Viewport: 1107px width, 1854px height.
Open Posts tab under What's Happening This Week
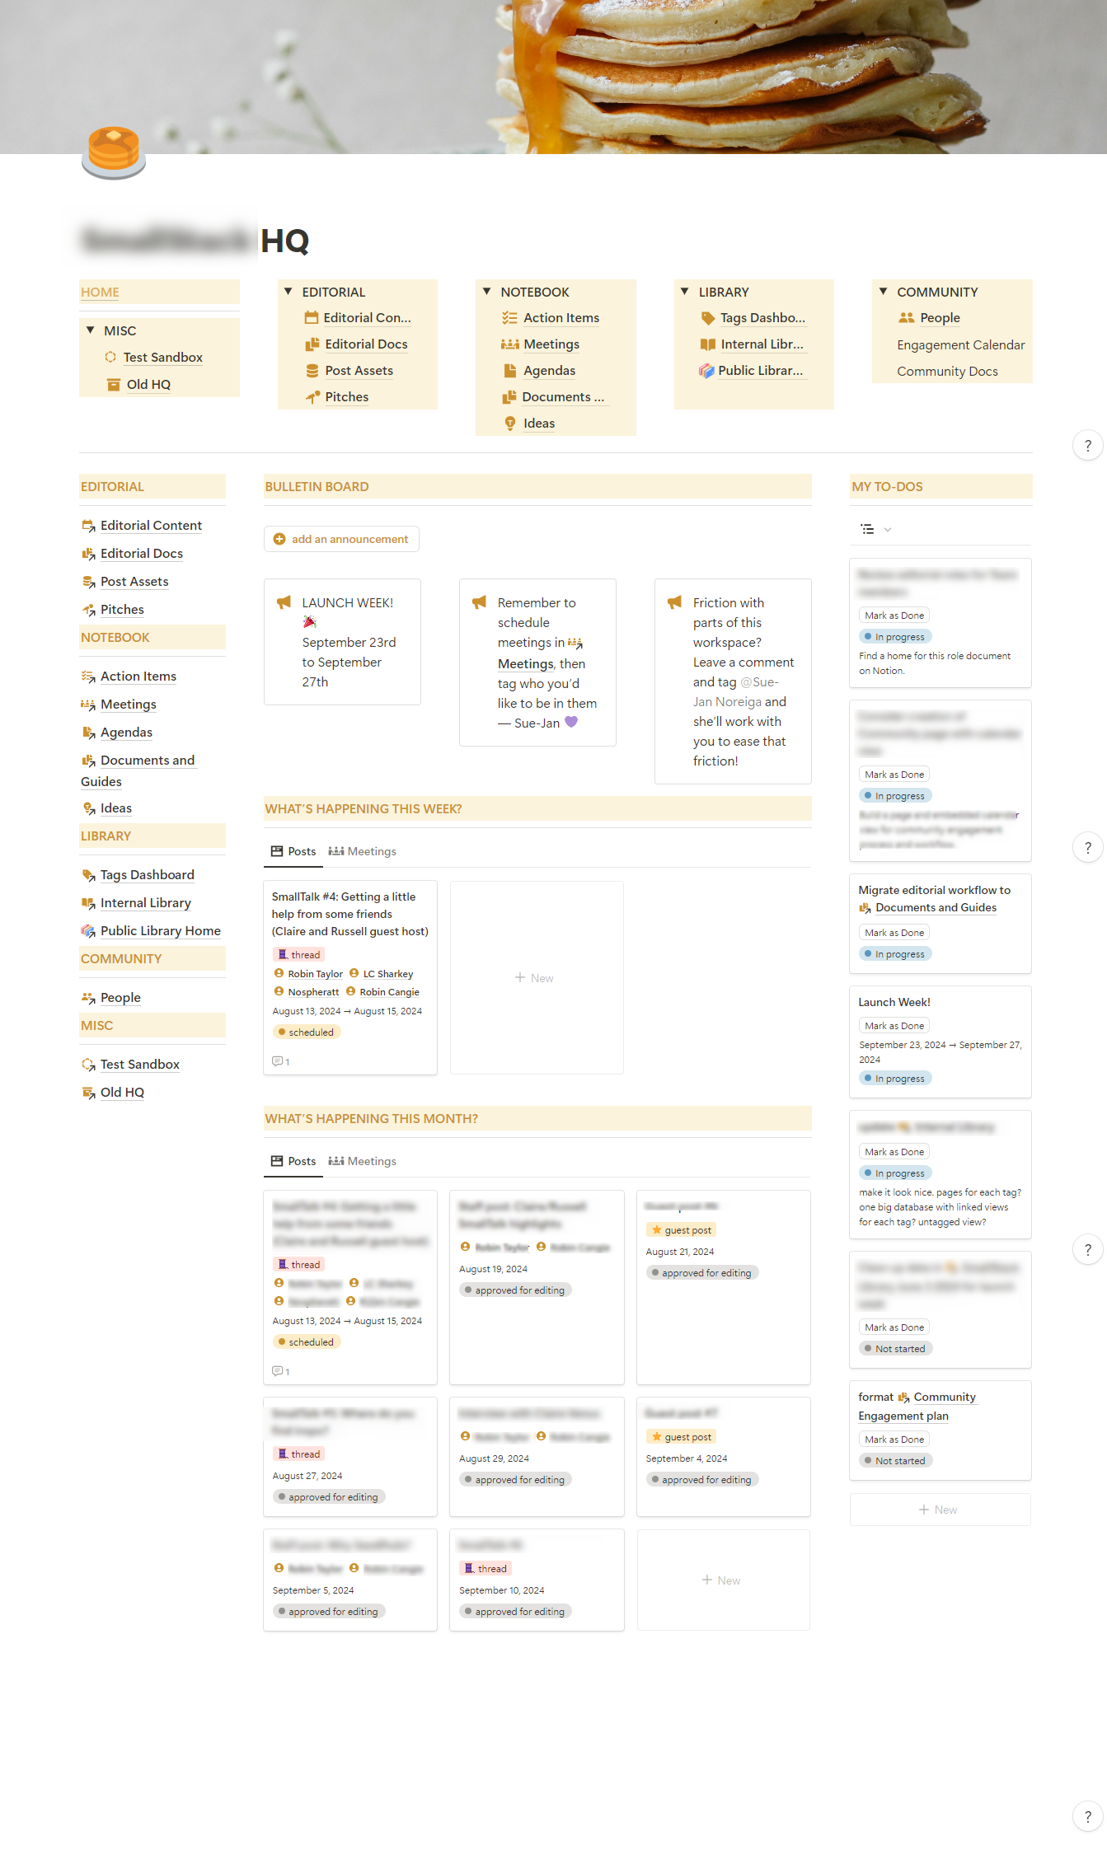[x=293, y=852]
